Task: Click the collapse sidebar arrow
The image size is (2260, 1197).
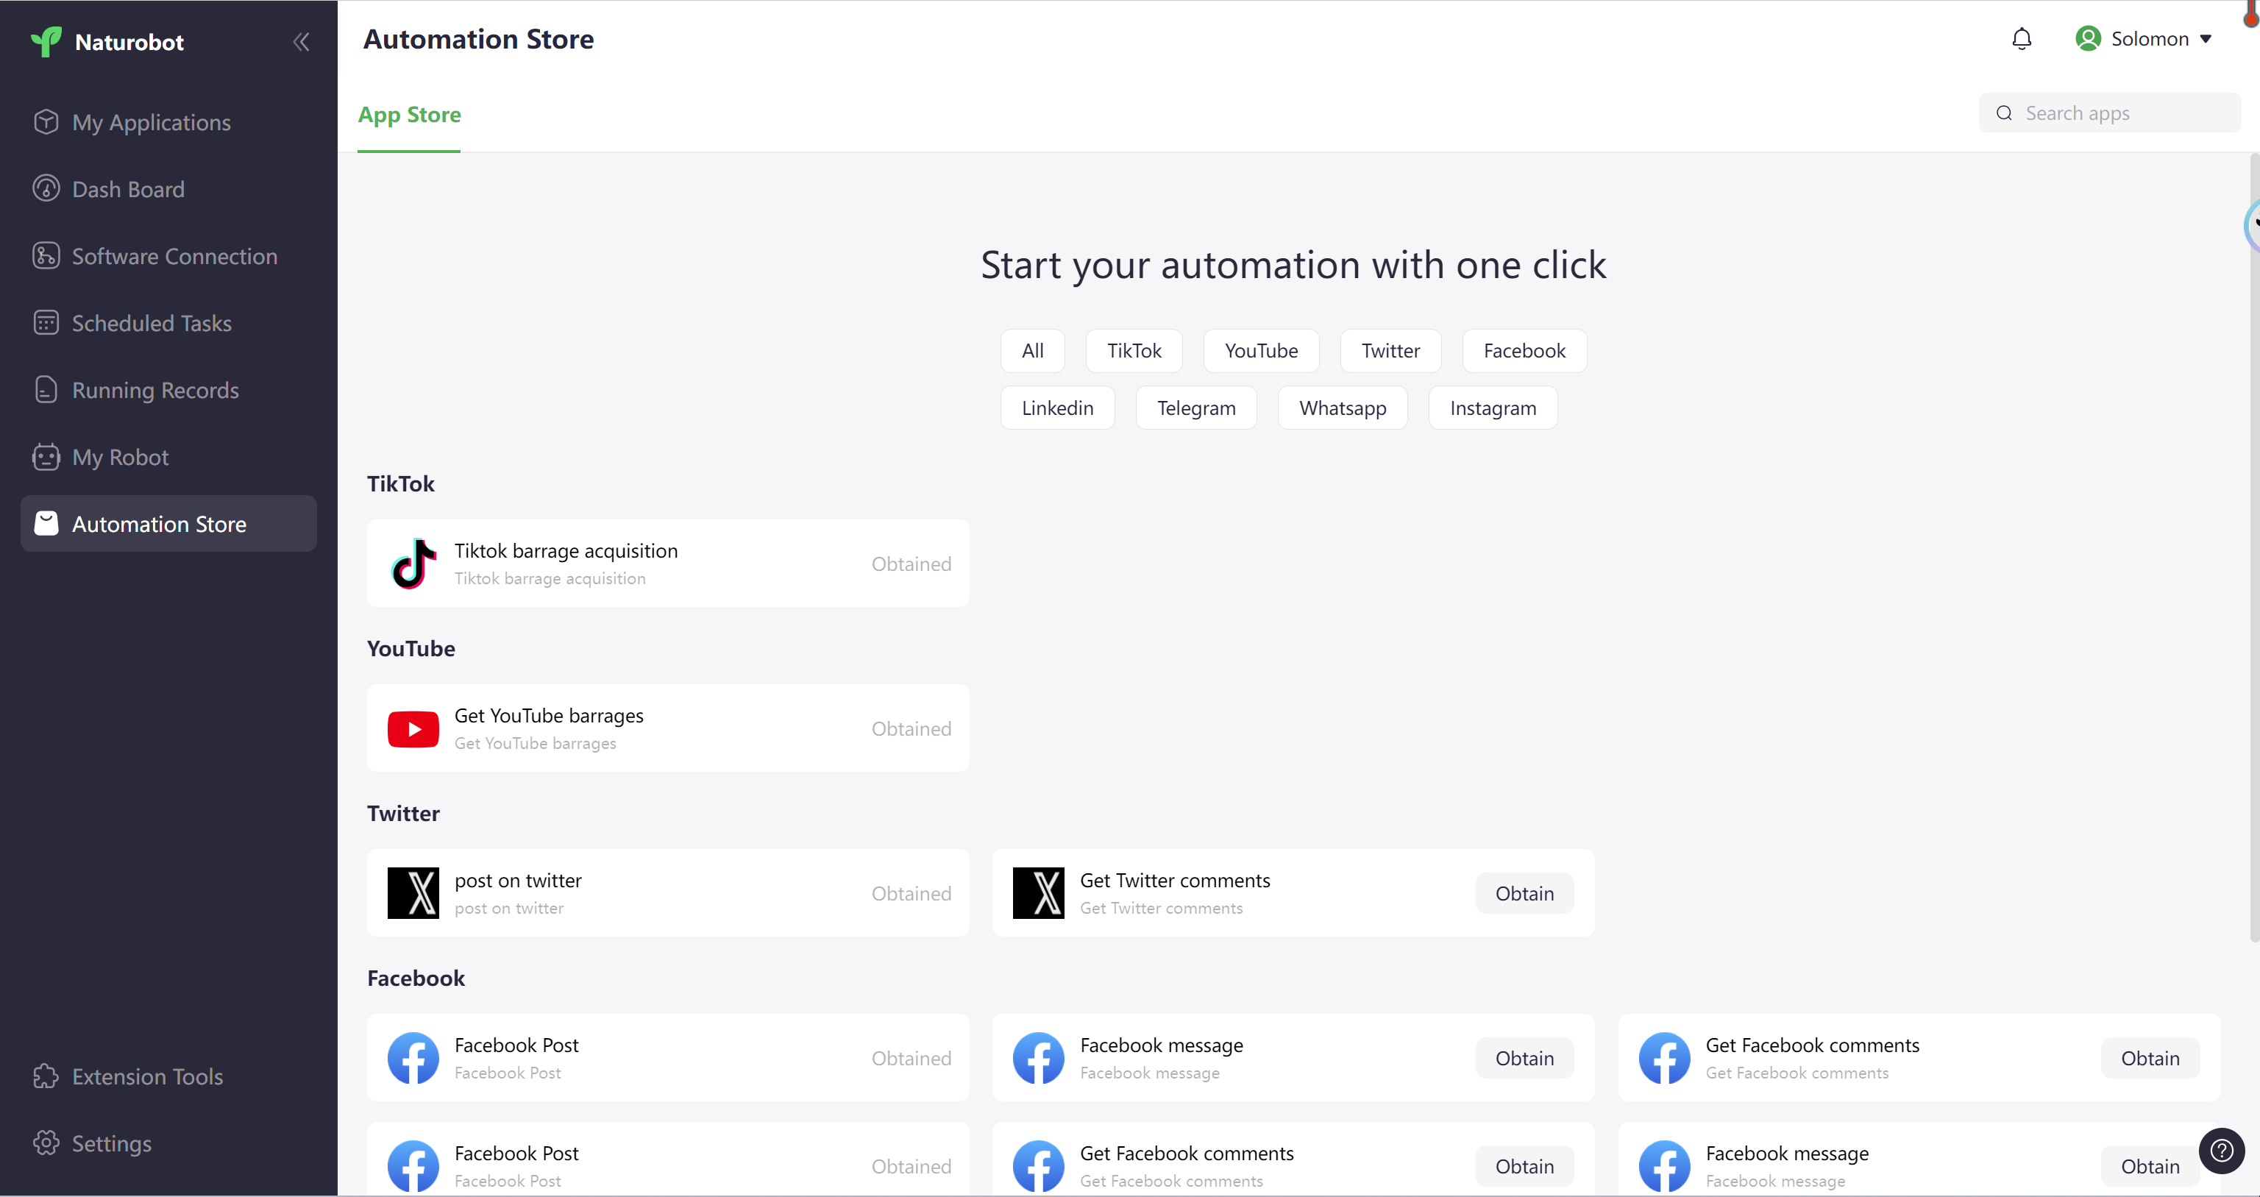Action: (x=300, y=42)
